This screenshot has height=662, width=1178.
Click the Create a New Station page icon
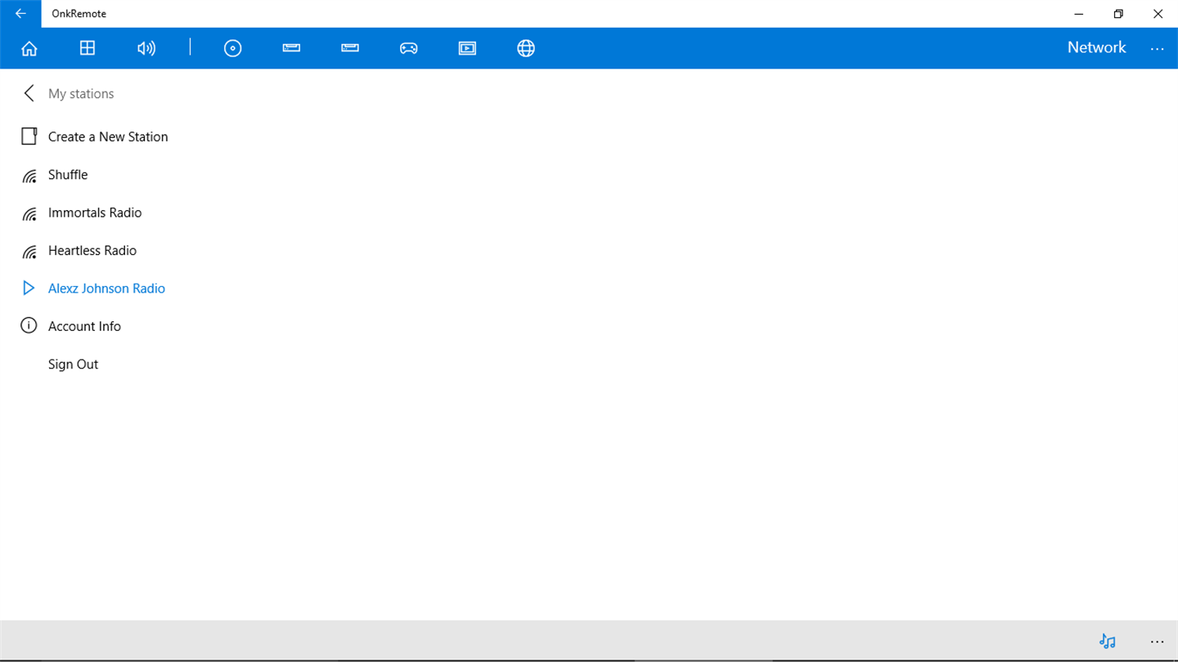29,136
